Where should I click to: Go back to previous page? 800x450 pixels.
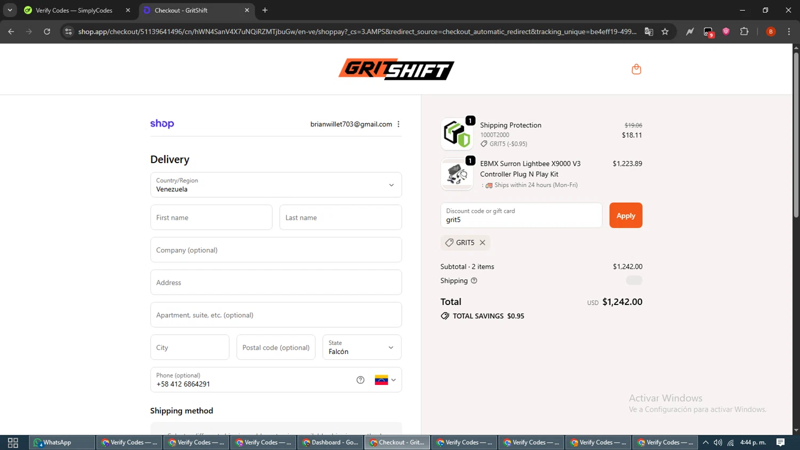tap(11, 31)
